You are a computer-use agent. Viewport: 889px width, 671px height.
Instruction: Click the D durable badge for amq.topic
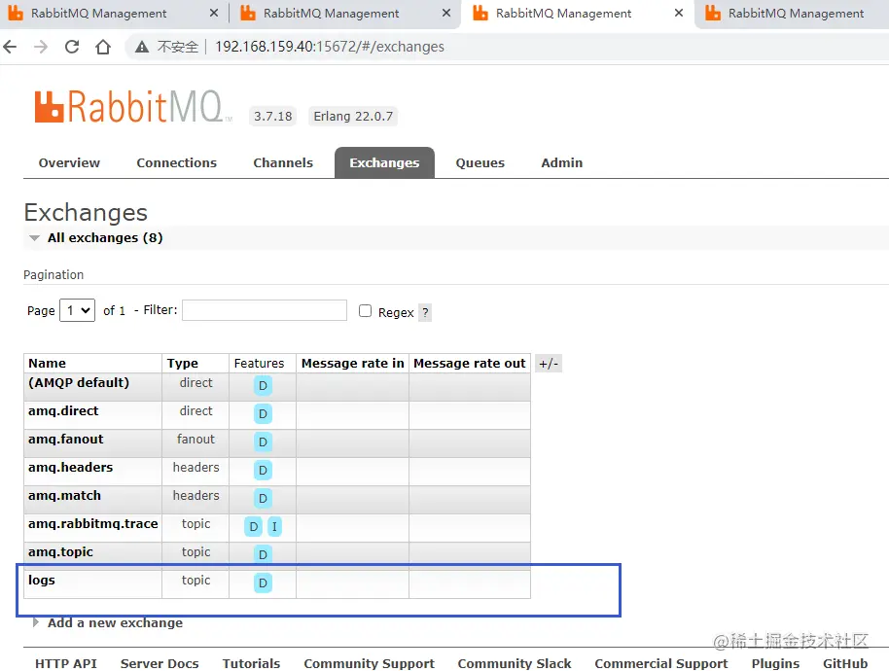click(263, 554)
